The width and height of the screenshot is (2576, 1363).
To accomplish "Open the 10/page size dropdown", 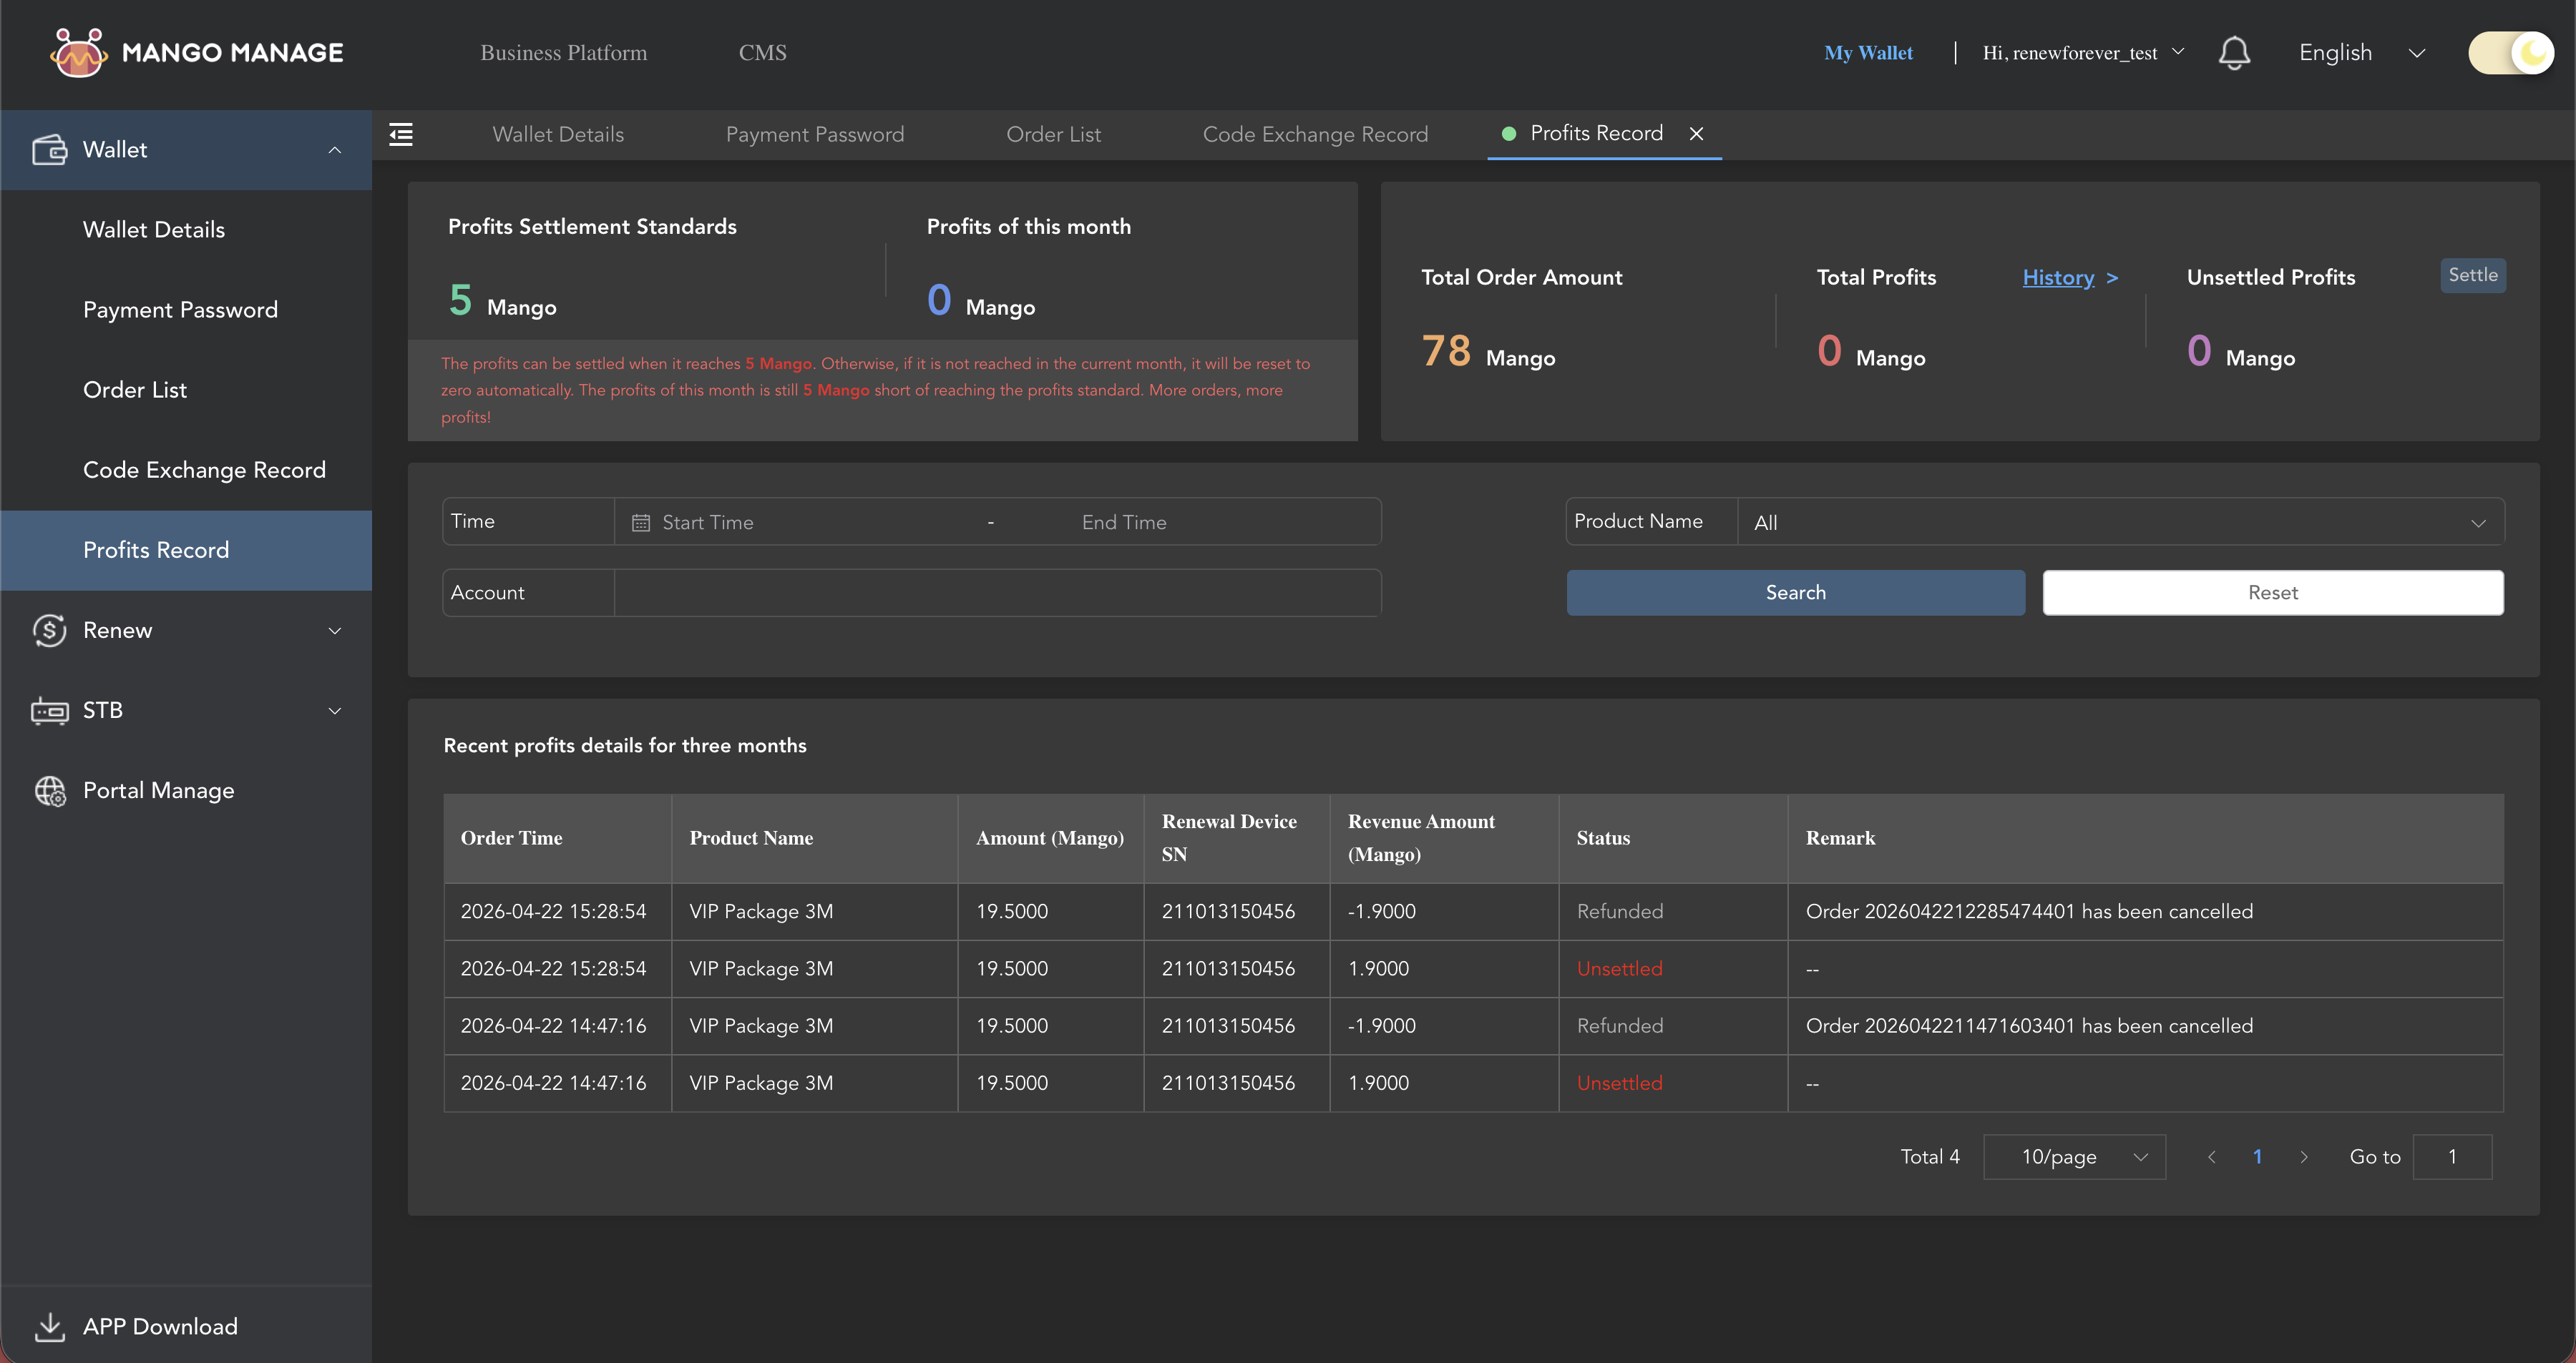I will point(2074,1156).
